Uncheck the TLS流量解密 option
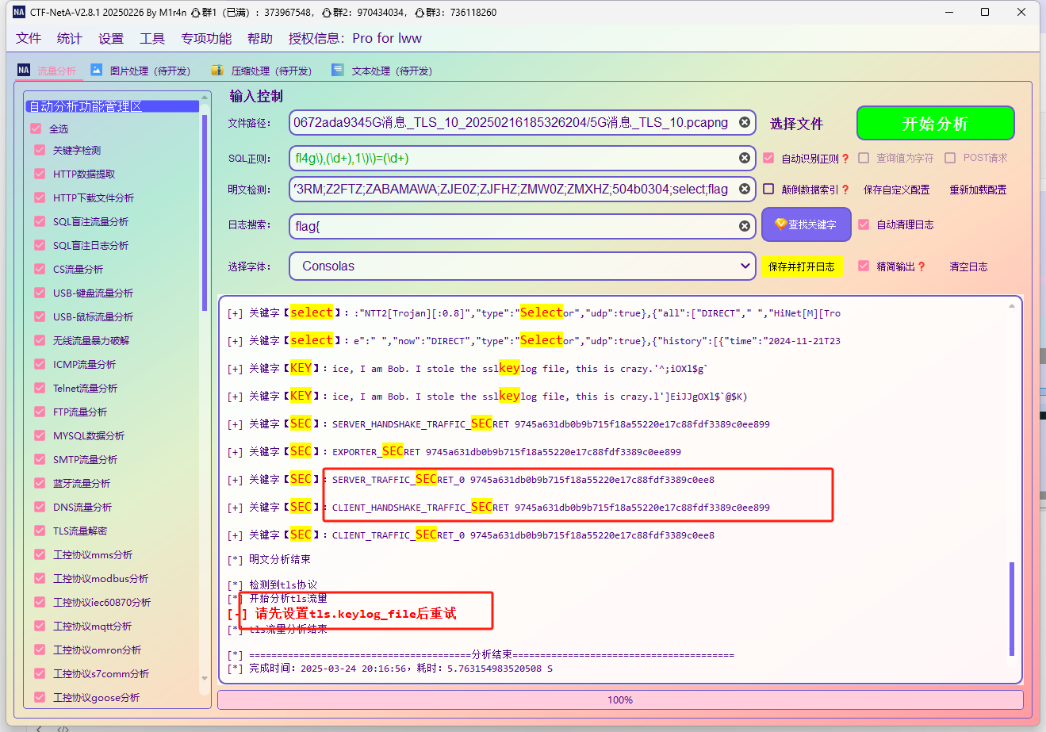This screenshot has height=732, width=1046. [40, 531]
